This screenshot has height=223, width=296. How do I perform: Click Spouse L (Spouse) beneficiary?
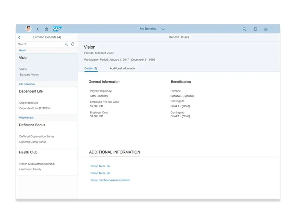click(x=182, y=96)
